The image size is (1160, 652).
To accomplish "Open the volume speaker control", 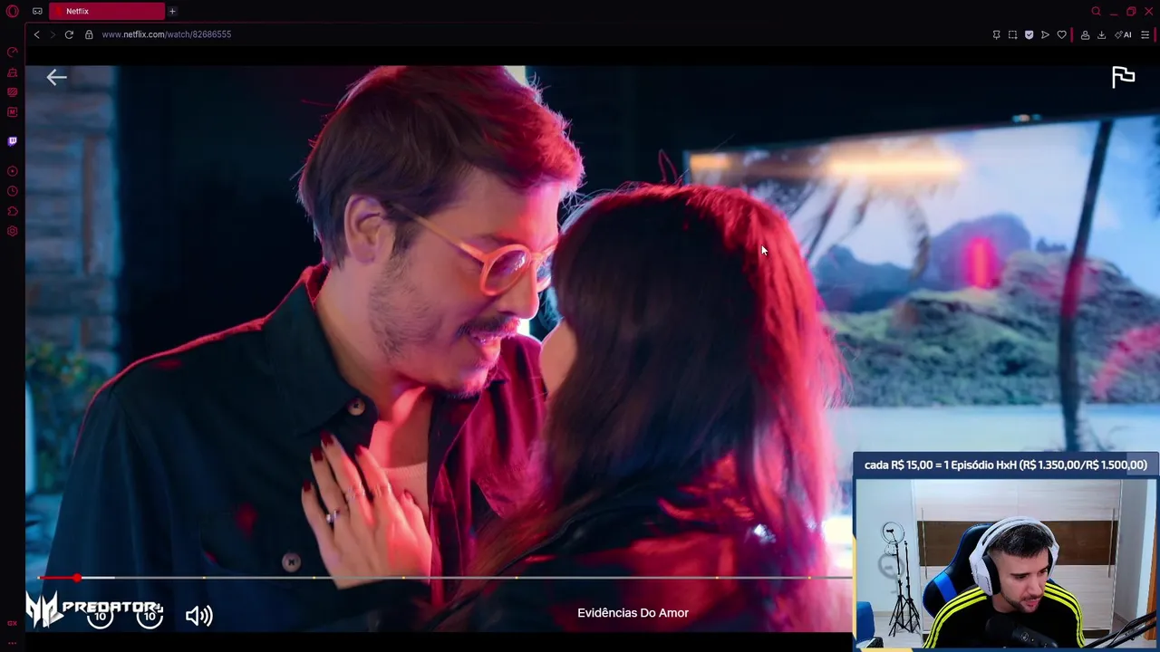I will [199, 616].
